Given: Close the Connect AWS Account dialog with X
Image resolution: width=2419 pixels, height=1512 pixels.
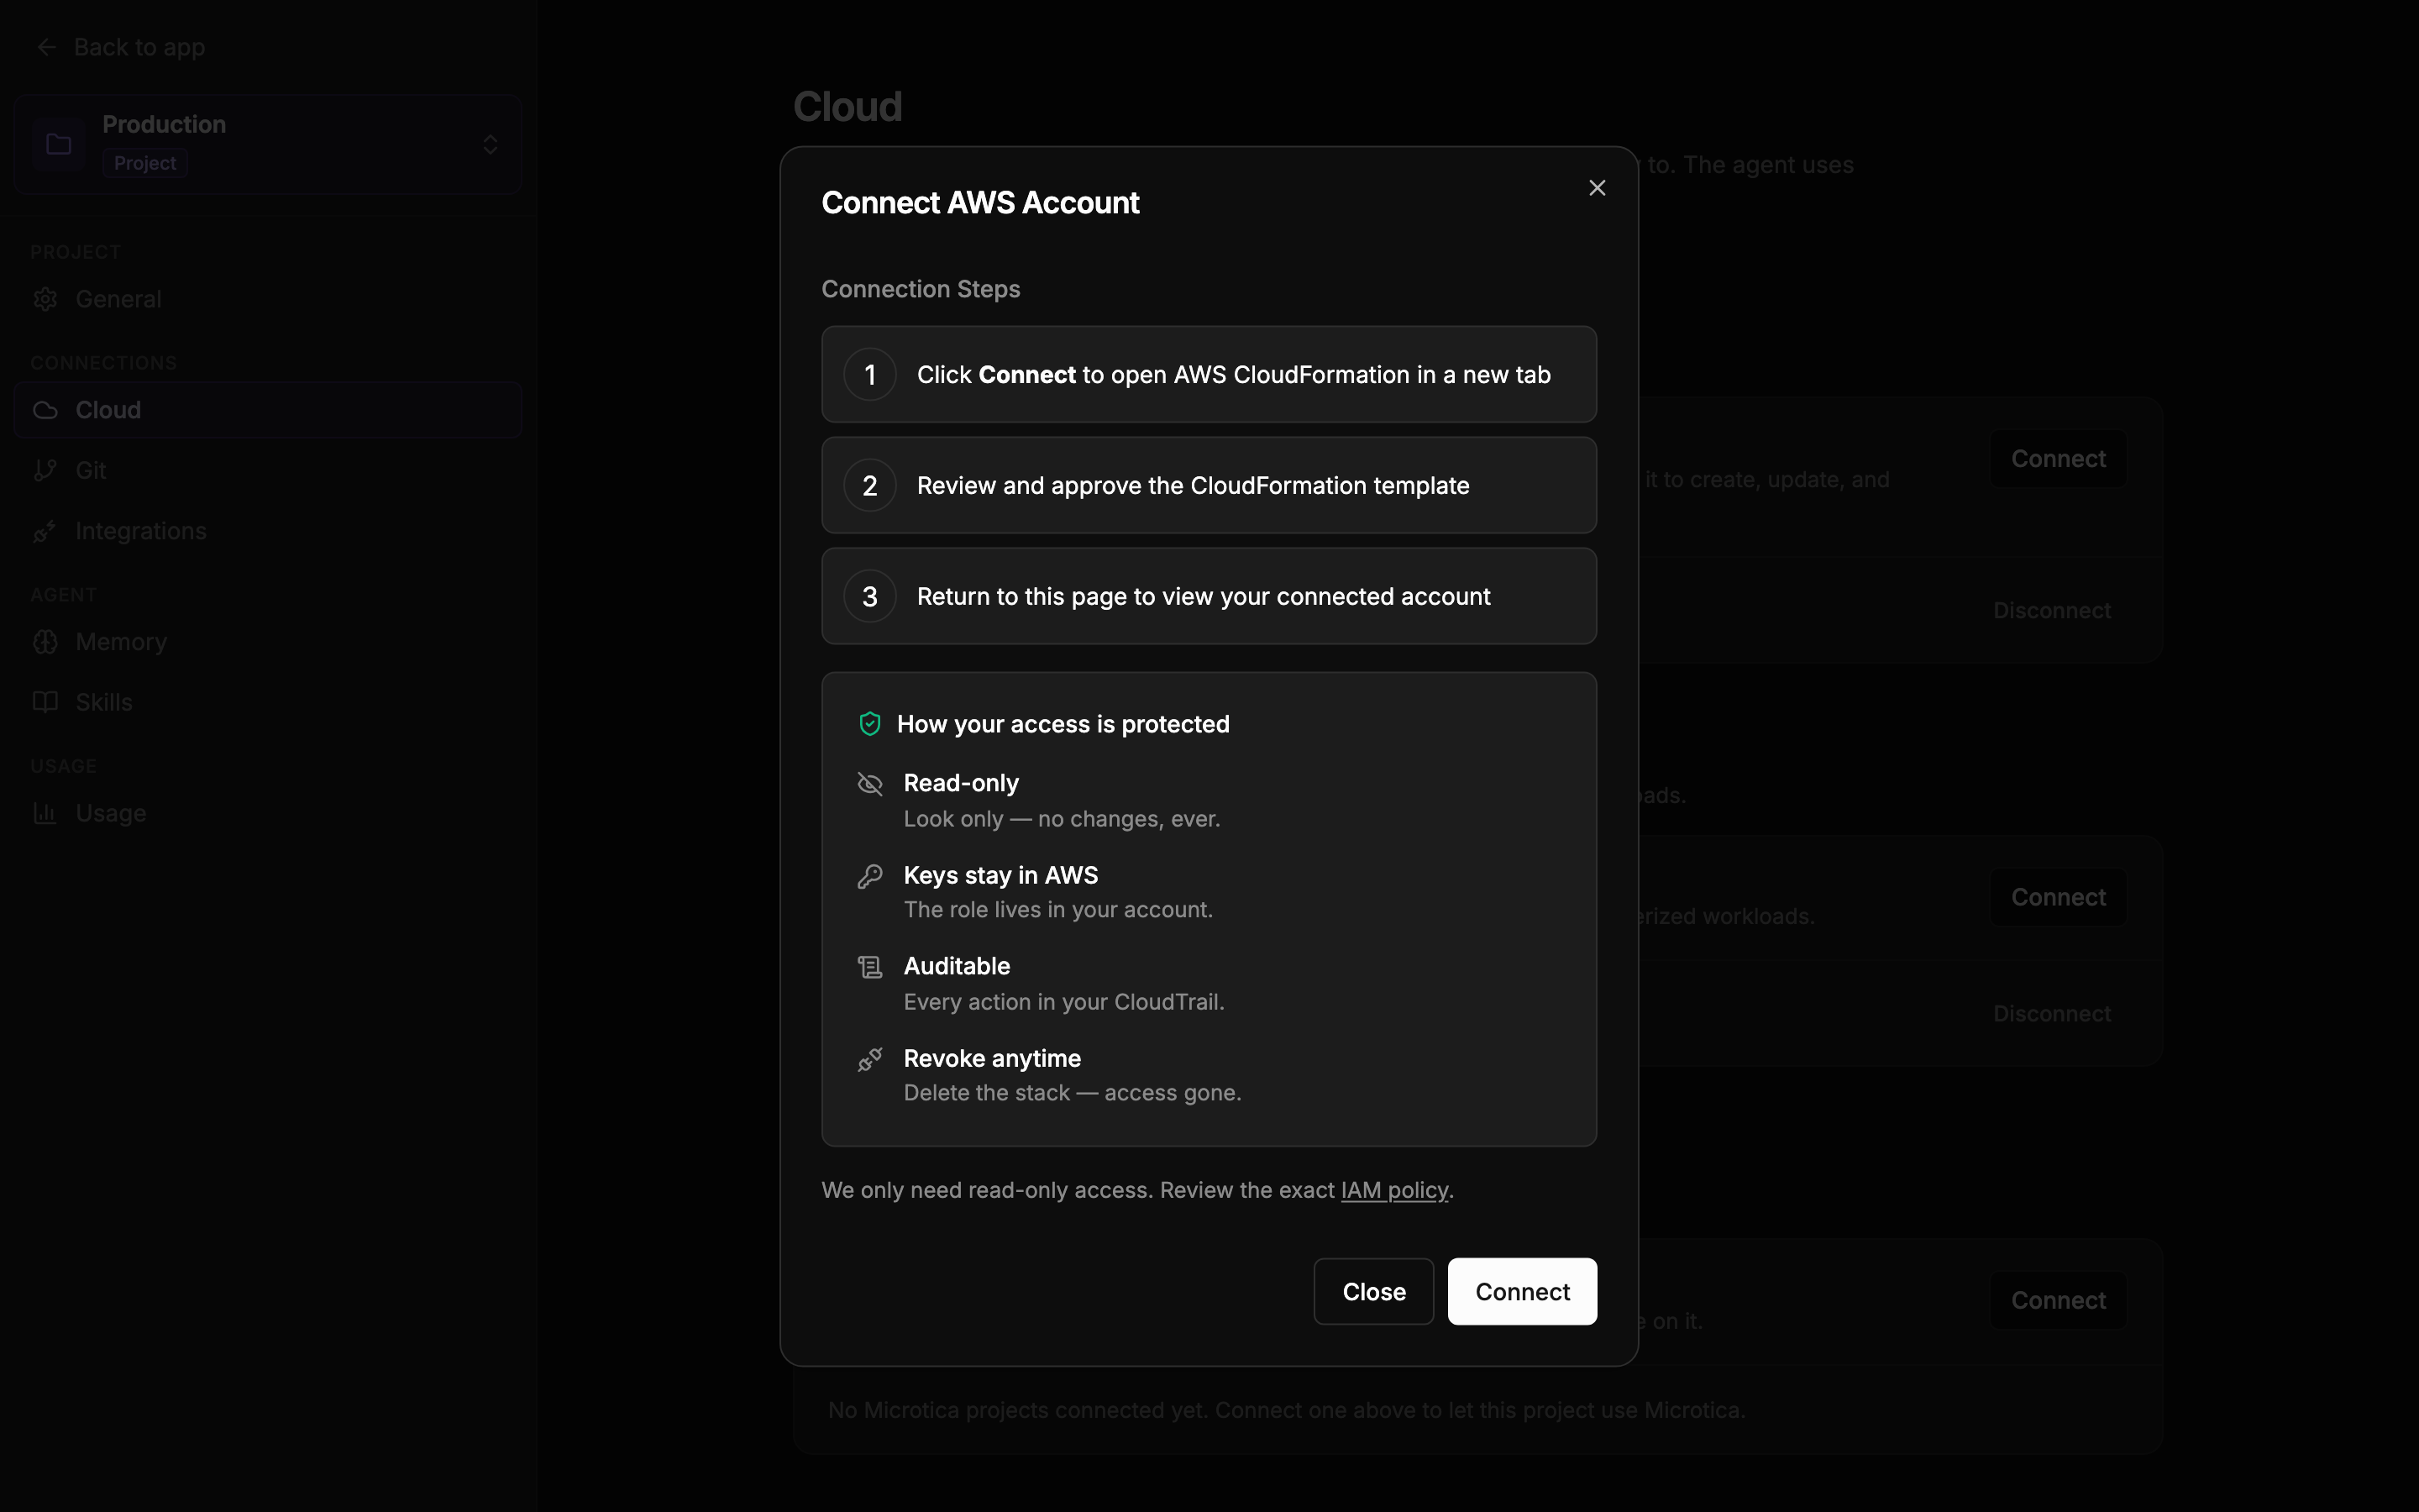Looking at the screenshot, I should coord(1597,188).
